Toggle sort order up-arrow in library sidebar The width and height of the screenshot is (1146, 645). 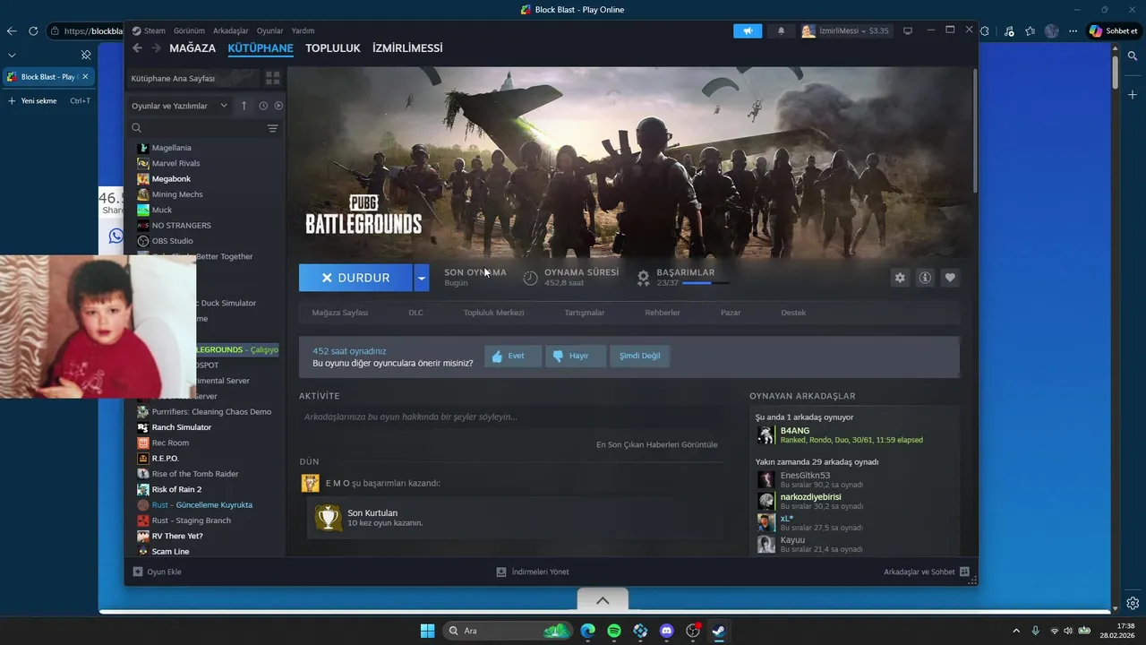[244, 106]
